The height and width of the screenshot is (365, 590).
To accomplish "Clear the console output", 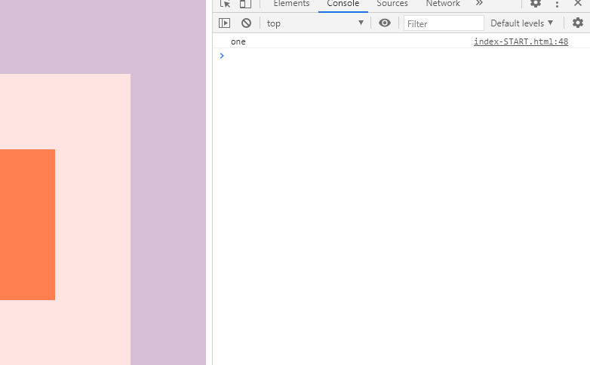I will point(246,23).
